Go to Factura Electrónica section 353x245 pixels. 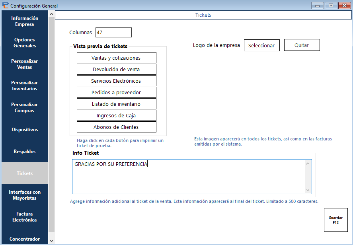click(x=25, y=217)
